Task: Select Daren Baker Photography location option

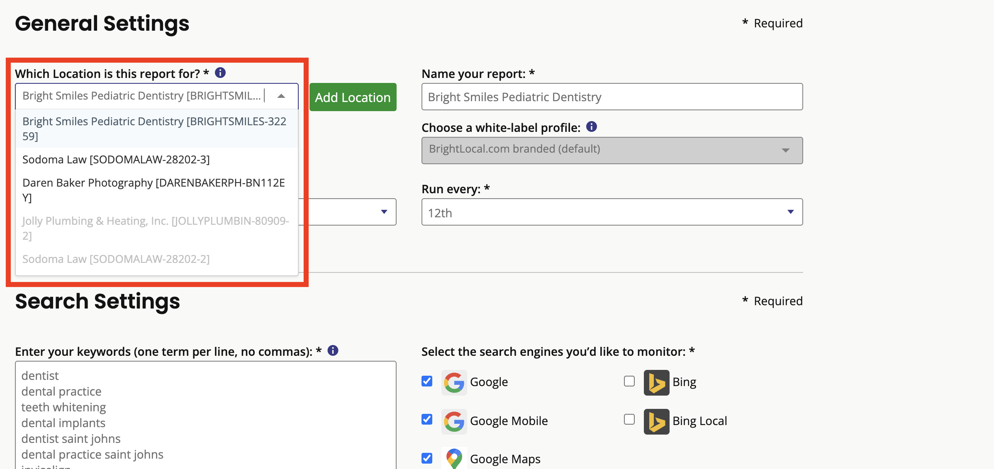Action: [157, 190]
